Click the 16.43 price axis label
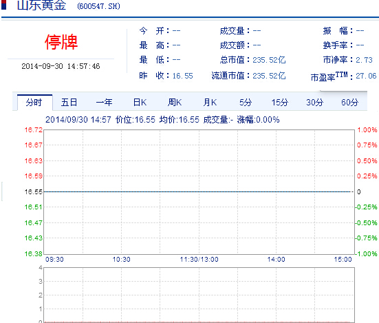The width and height of the screenshot is (379, 323). (x=33, y=238)
